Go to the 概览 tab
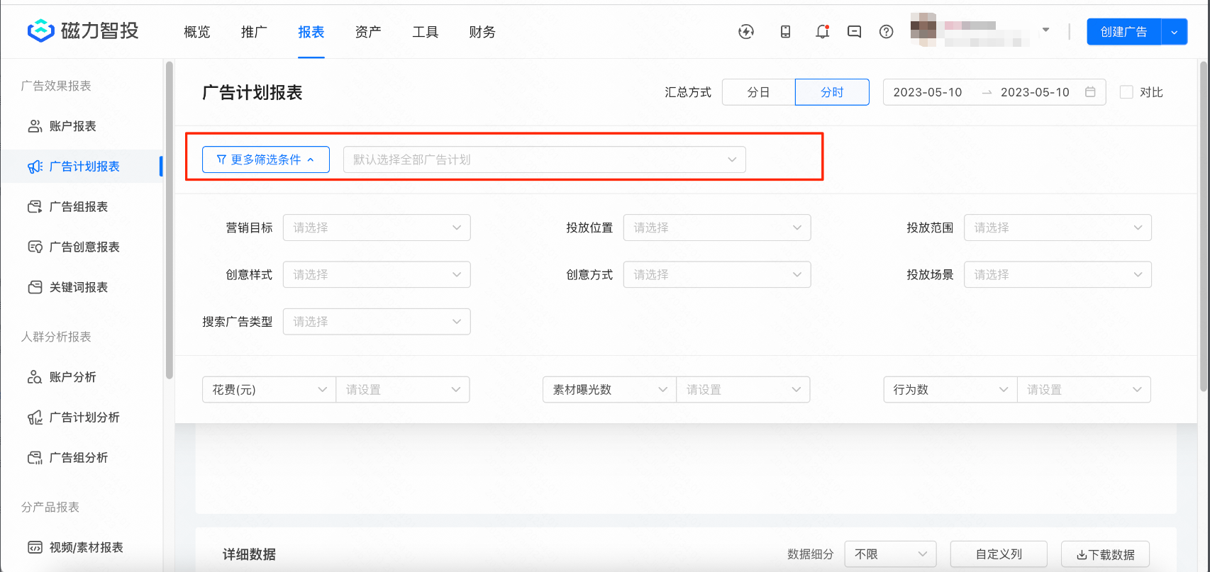The width and height of the screenshot is (1210, 572). pyautogui.click(x=196, y=32)
